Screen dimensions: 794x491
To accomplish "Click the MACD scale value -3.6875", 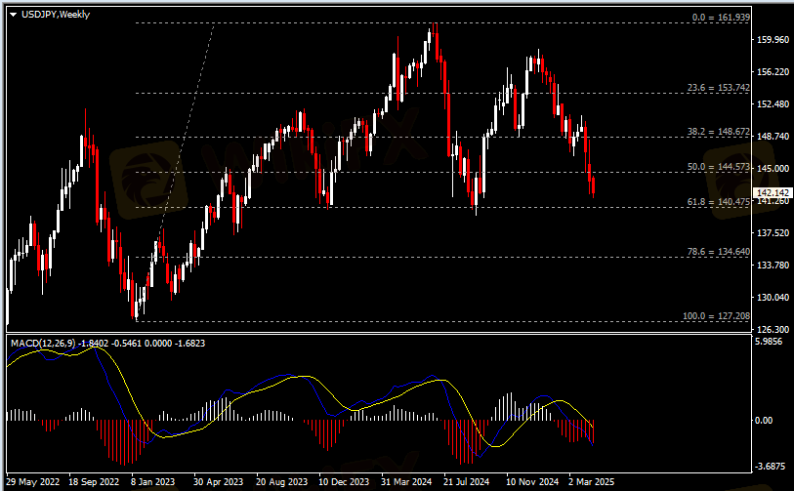I will (x=771, y=467).
